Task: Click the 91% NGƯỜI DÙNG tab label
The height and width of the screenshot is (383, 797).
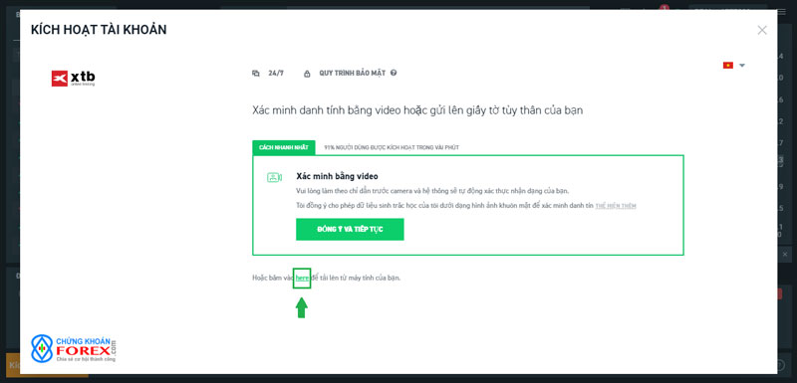Action: [x=392, y=147]
